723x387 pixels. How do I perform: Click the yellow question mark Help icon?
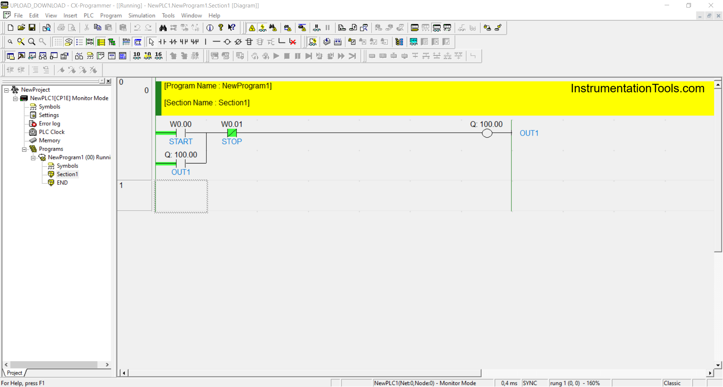pos(221,27)
